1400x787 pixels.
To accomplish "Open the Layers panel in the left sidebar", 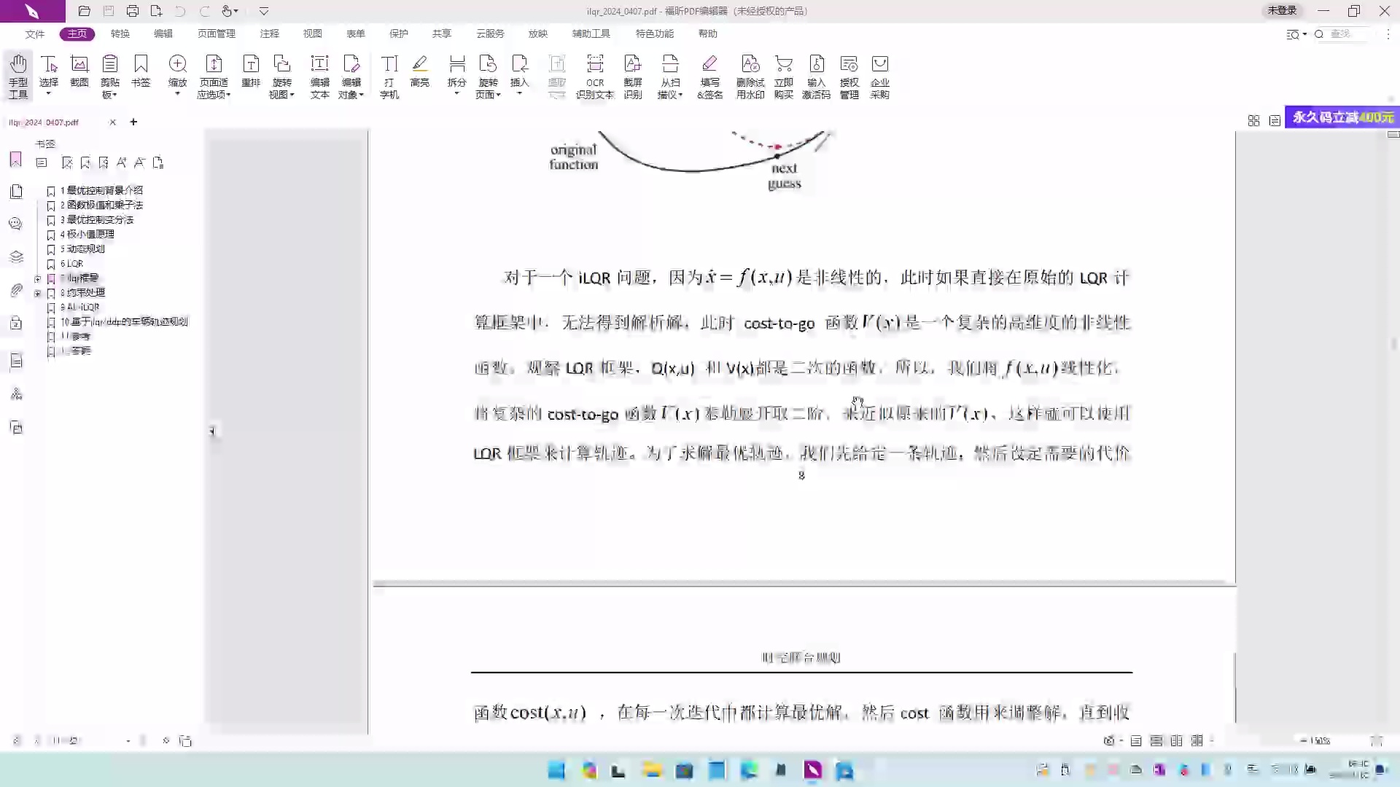I will tap(16, 257).
